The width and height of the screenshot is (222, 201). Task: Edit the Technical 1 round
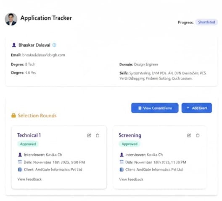pyautogui.click(x=89, y=135)
